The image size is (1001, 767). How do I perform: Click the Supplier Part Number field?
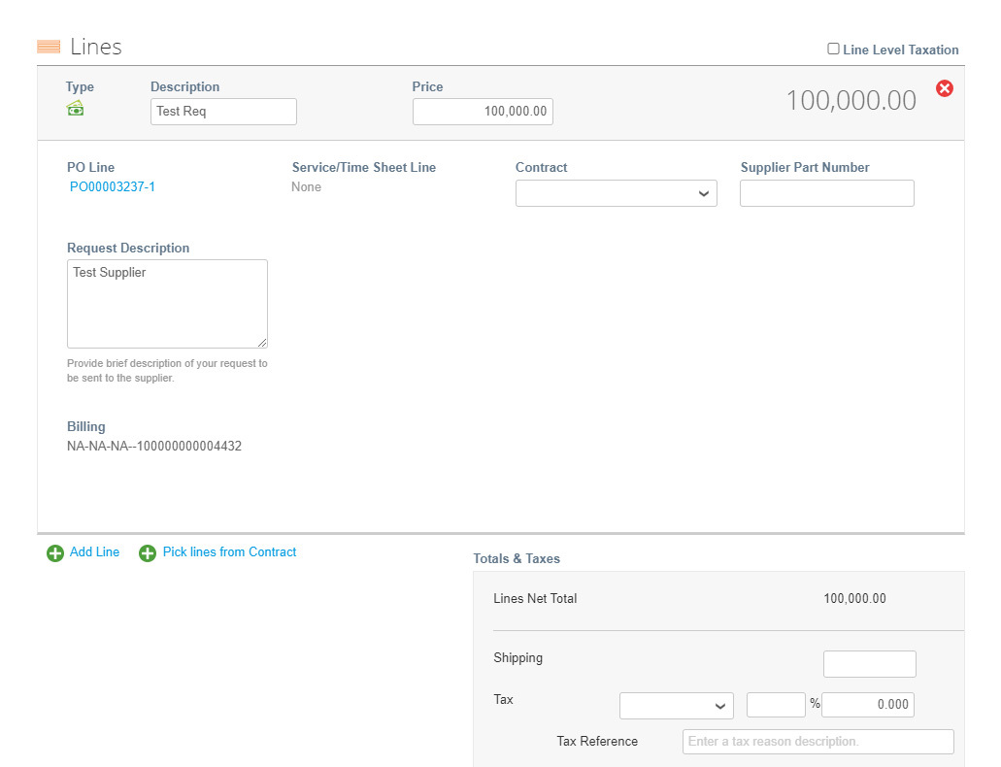click(826, 193)
